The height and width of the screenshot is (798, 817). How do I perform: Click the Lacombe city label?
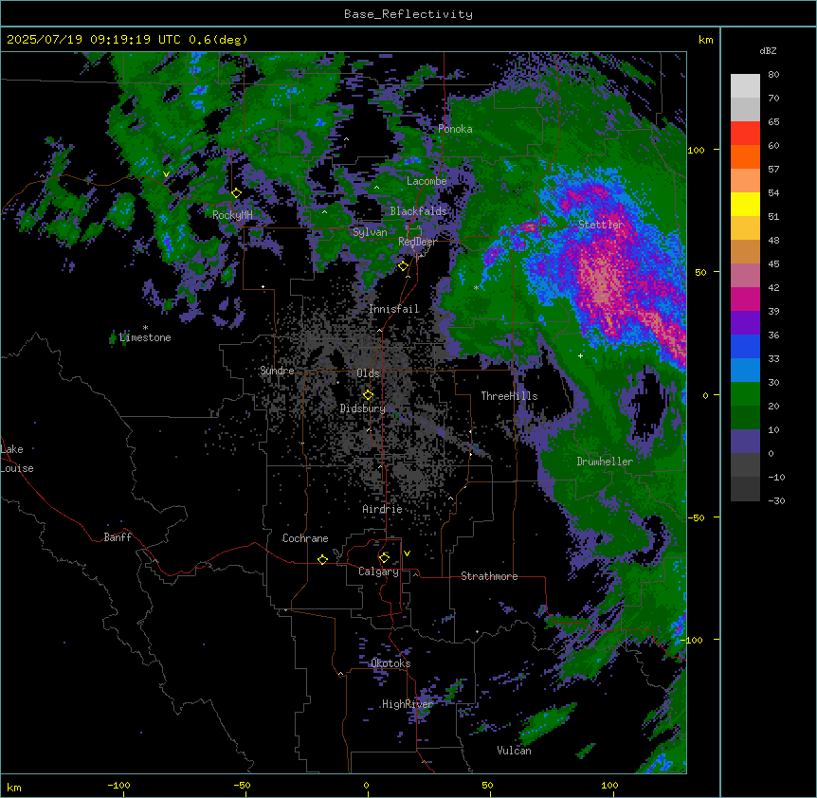pyautogui.click(x=427, y=181)
